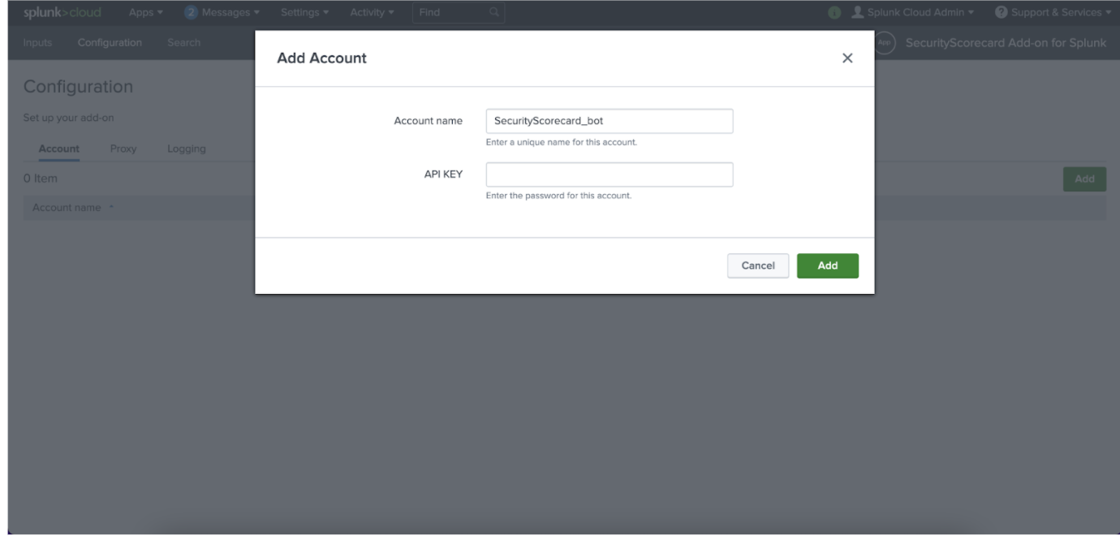1120x536 pixels.
Task: Click the Configuration page heading
Action: (x=78, y=86)
